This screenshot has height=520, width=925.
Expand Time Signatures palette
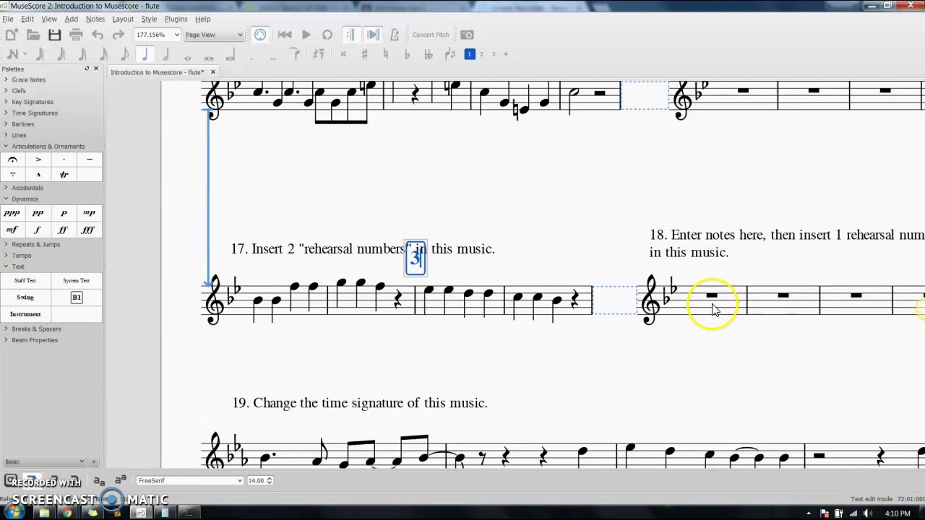pyautogui.click(x=34, y=113)
